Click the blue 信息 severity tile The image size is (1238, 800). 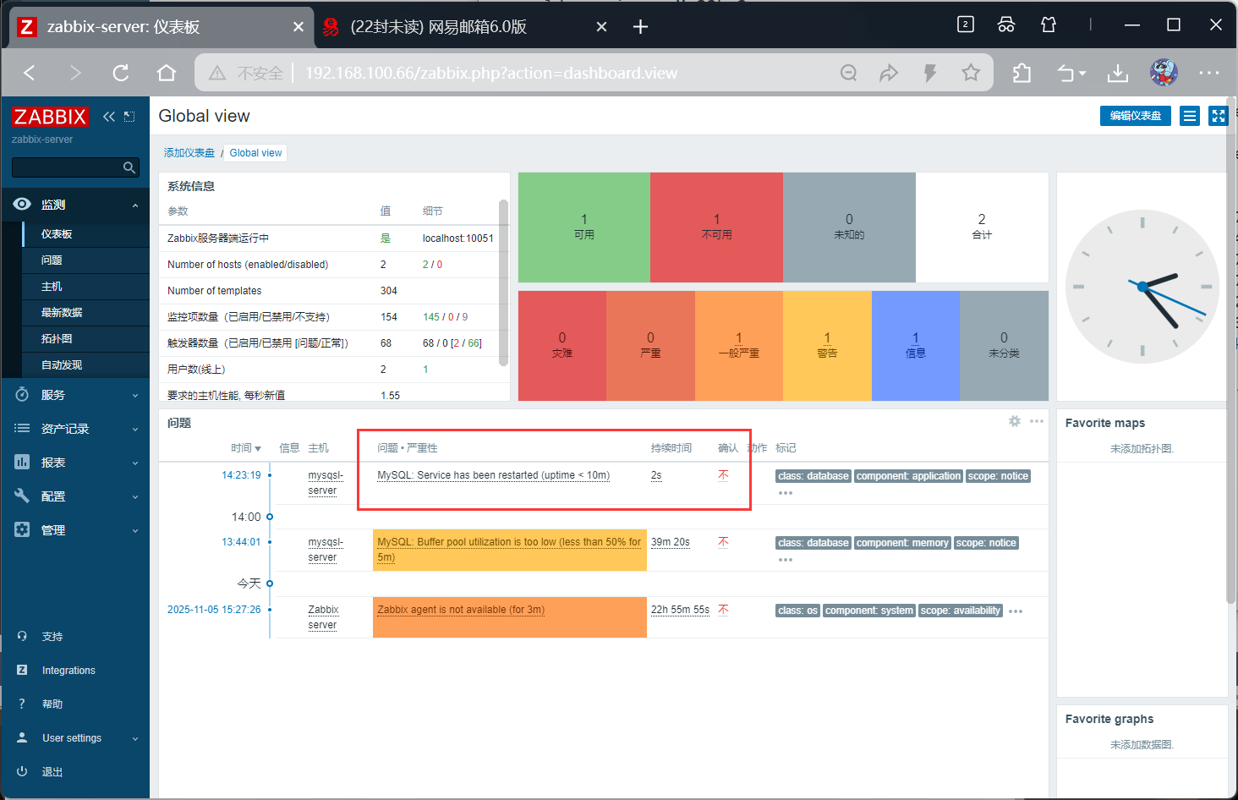(916, 346)
